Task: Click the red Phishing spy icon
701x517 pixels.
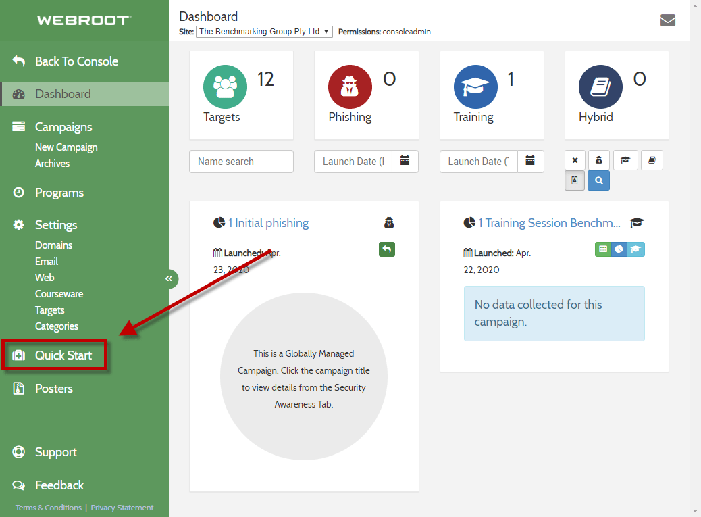Action: pos(350,87)
